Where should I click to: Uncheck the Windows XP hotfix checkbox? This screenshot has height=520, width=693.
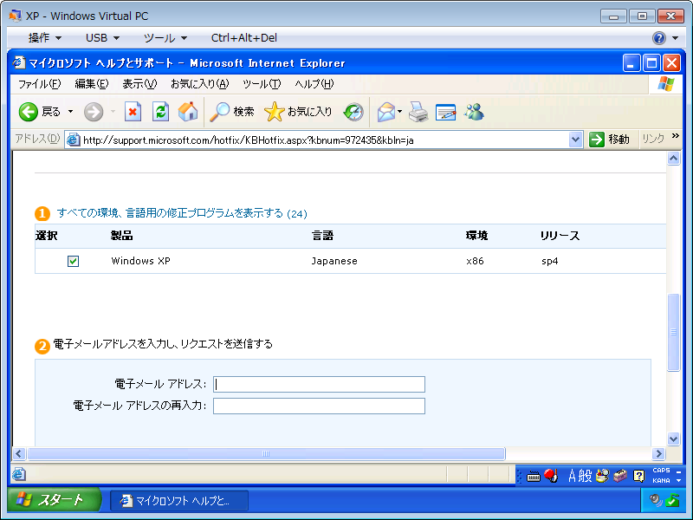[74, 261]
